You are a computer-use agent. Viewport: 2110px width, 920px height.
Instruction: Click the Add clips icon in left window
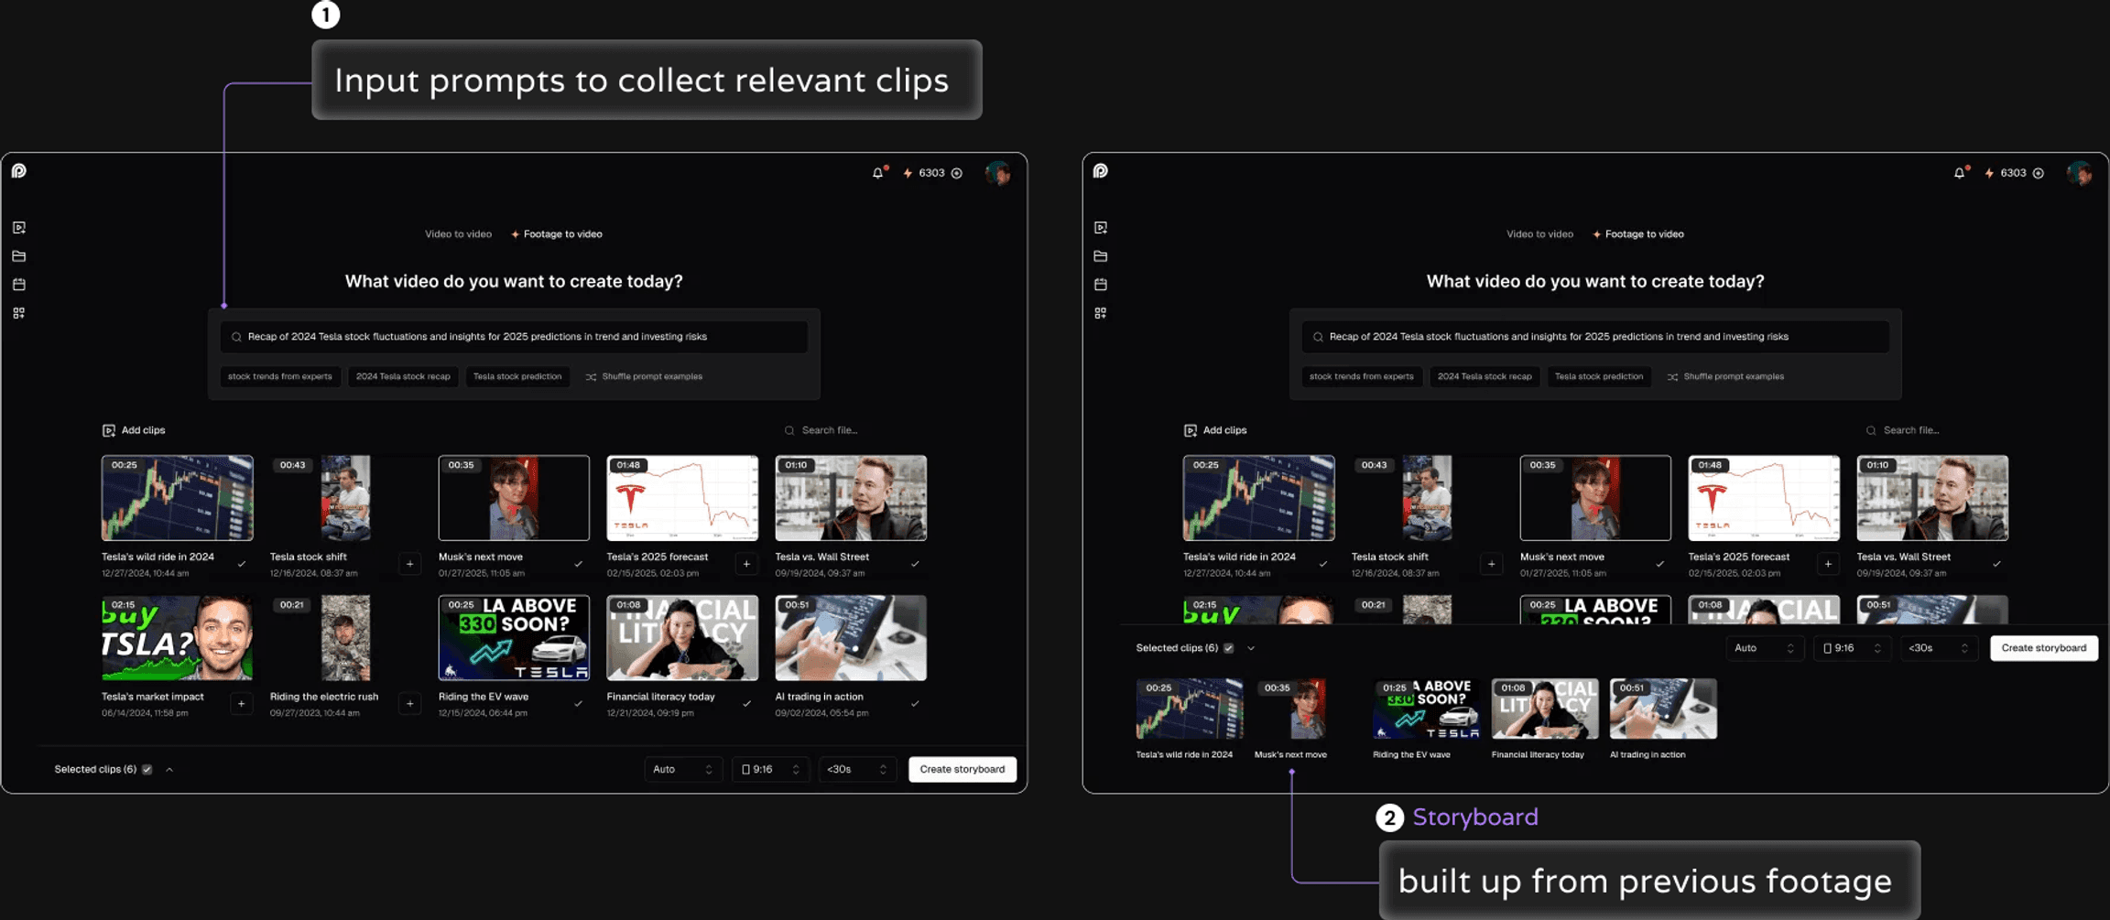pos(109,430)
